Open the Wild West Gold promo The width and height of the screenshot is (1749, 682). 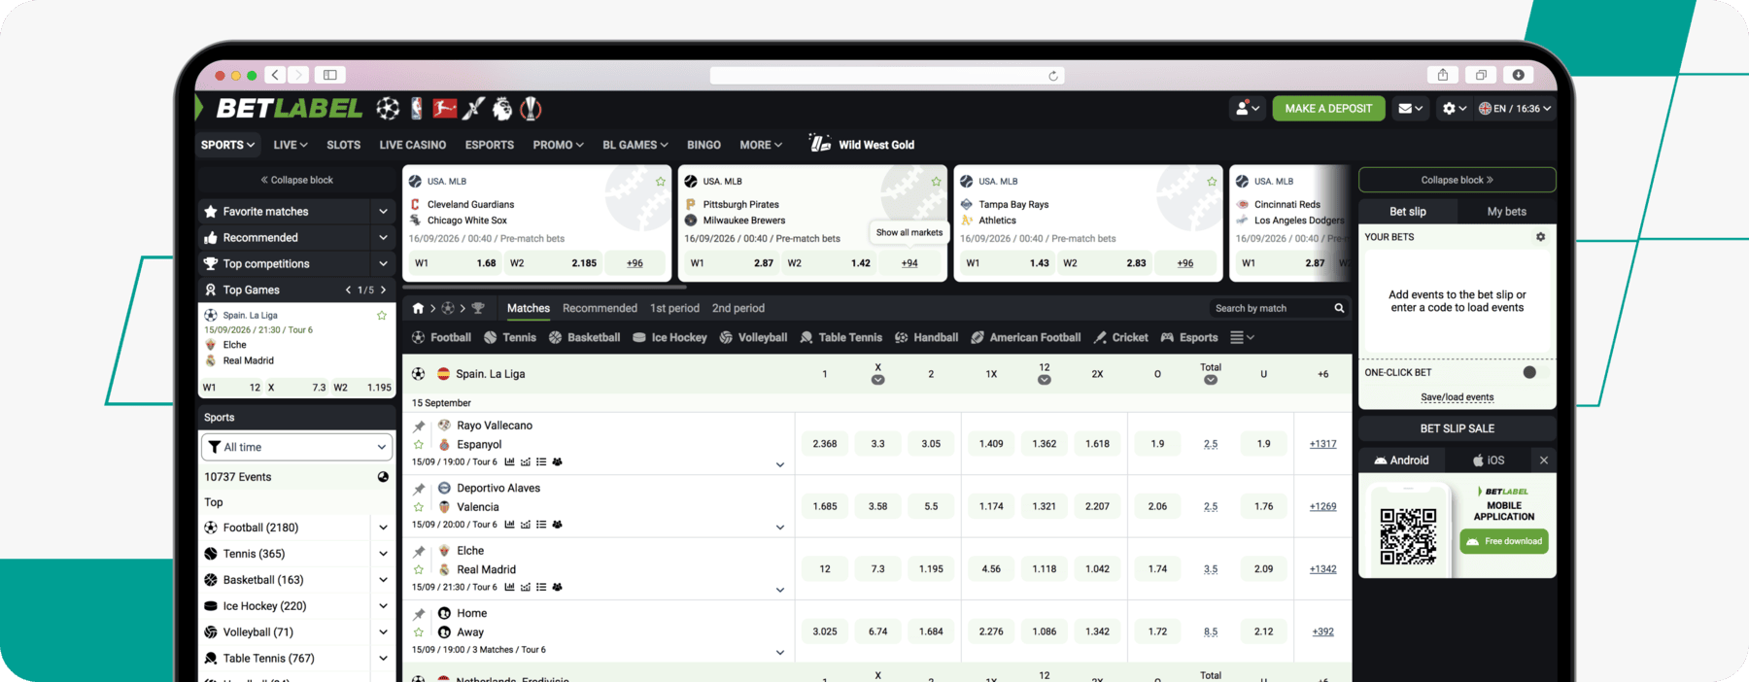(862, 145)
